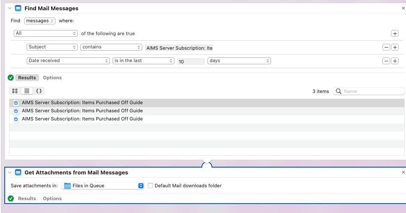This screenshot has height=213, width=406.
Task: Collapse the Find Mail Messages action
Action: pyautogui.click(x=10, y=9)
